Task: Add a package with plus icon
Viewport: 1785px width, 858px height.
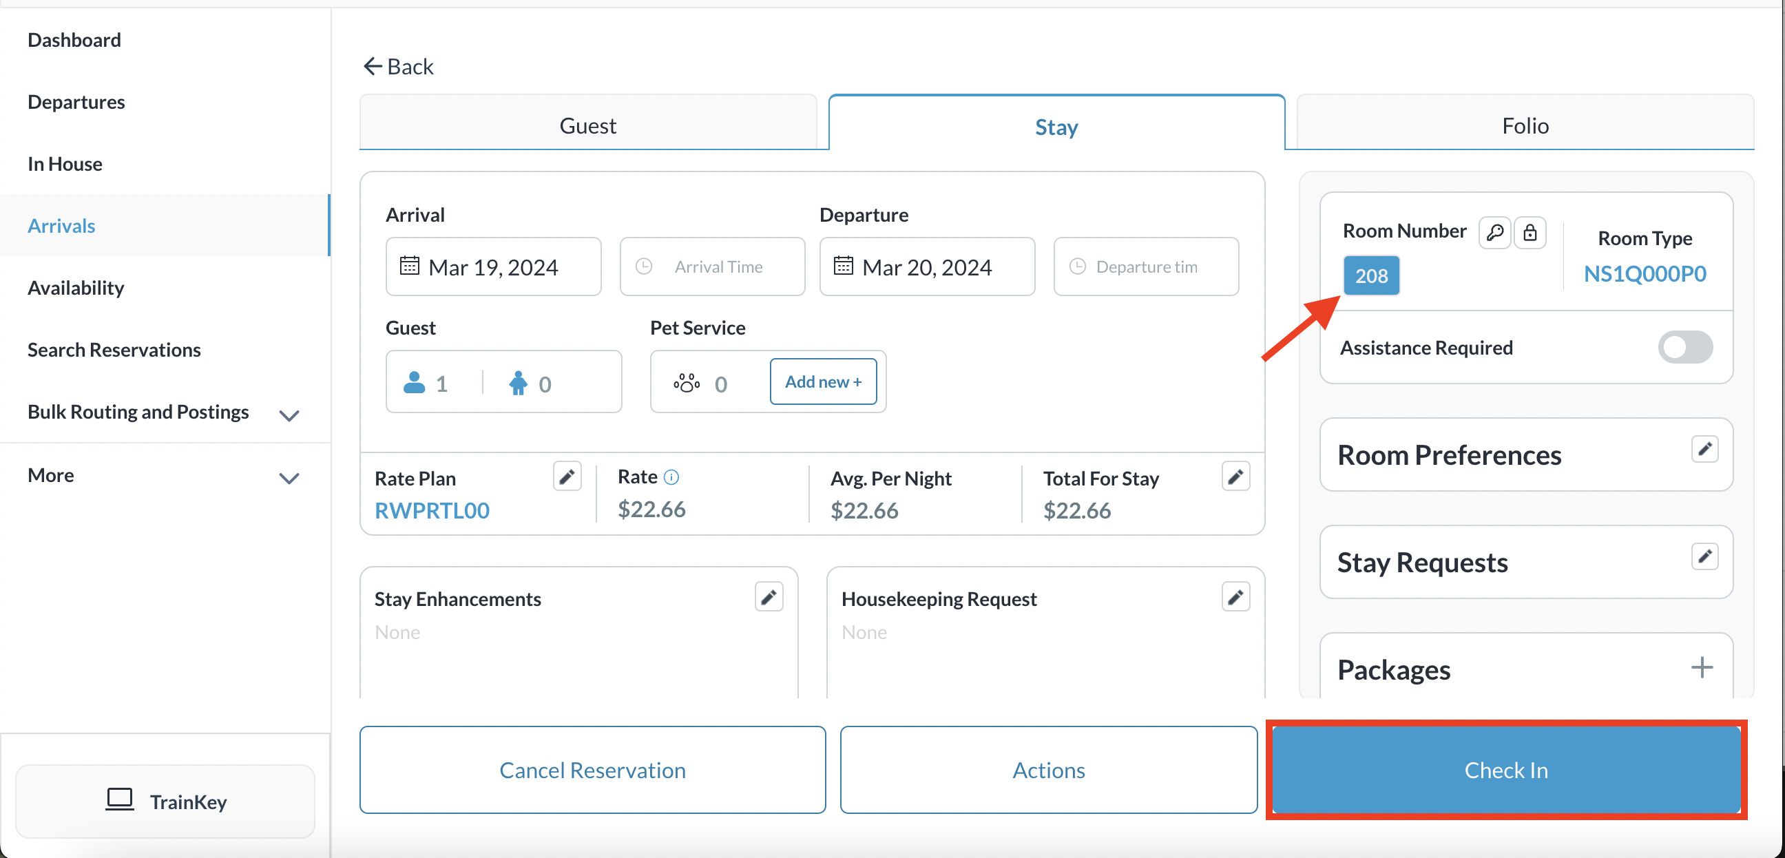Action: pos(1701,667)
